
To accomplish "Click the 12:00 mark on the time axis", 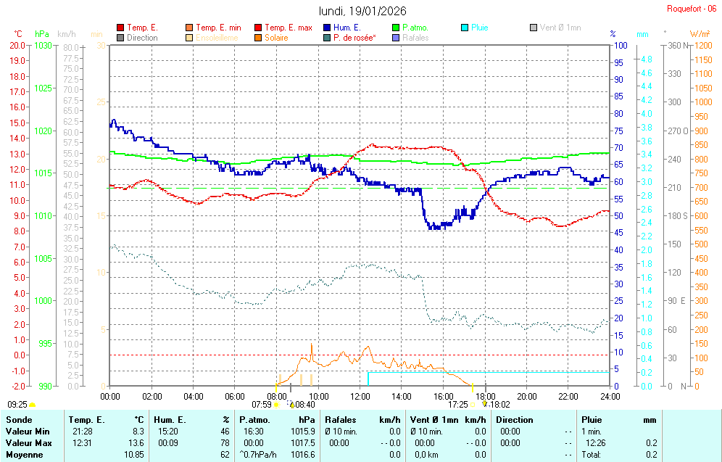I will (x=360, y=396).
